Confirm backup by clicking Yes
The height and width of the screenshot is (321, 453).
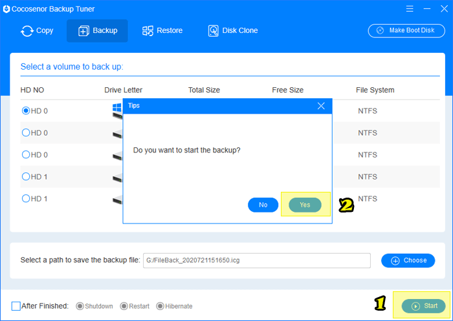[x=305, y=205]
